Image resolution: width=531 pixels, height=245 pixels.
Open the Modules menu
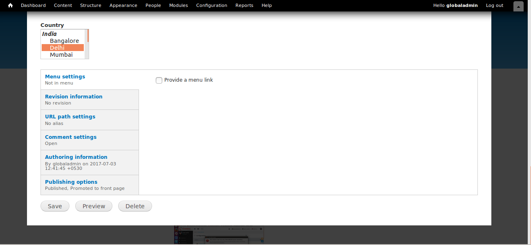(x=178, y=5)
